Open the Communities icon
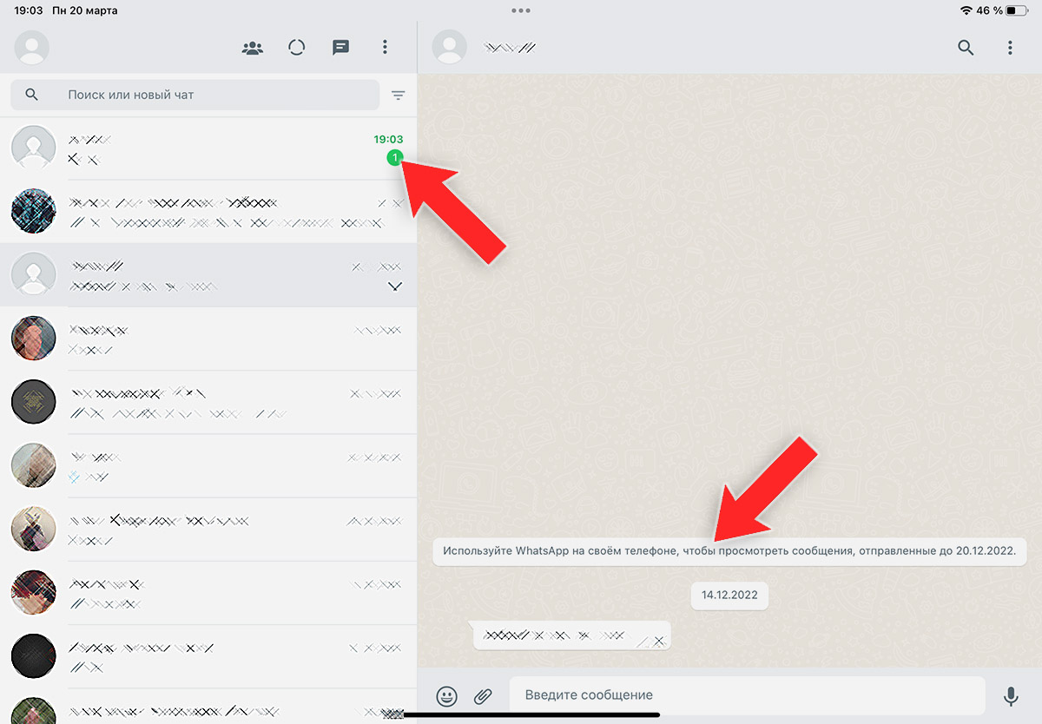 click(253, 48)
